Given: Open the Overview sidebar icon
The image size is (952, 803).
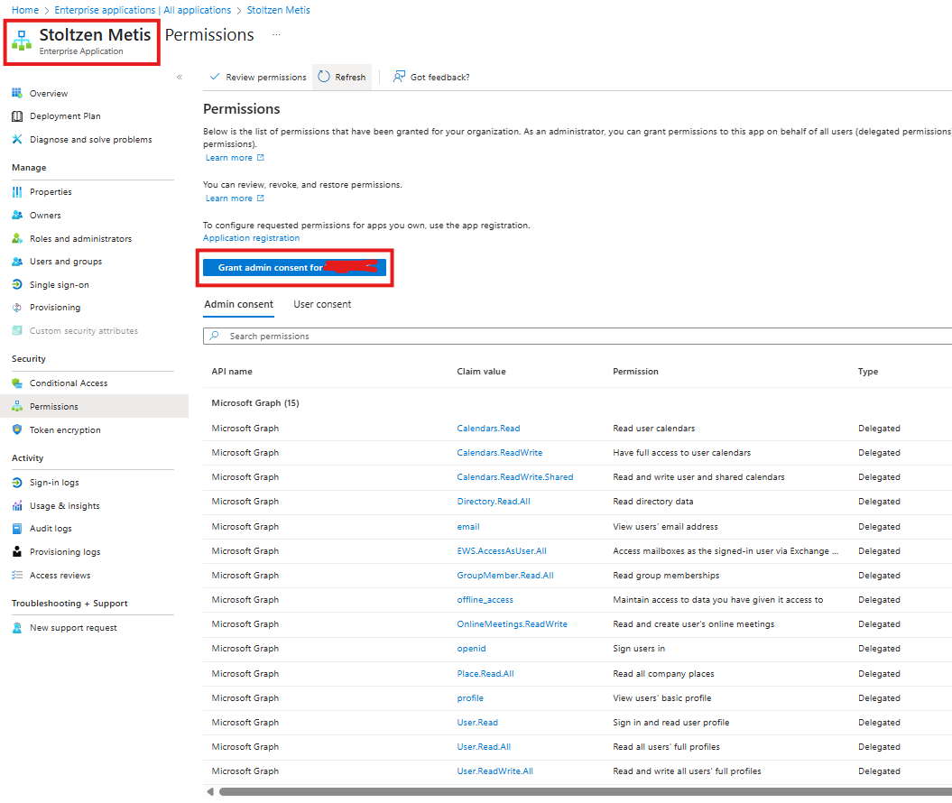Looking at the screenshot, I should pos(17,93).
